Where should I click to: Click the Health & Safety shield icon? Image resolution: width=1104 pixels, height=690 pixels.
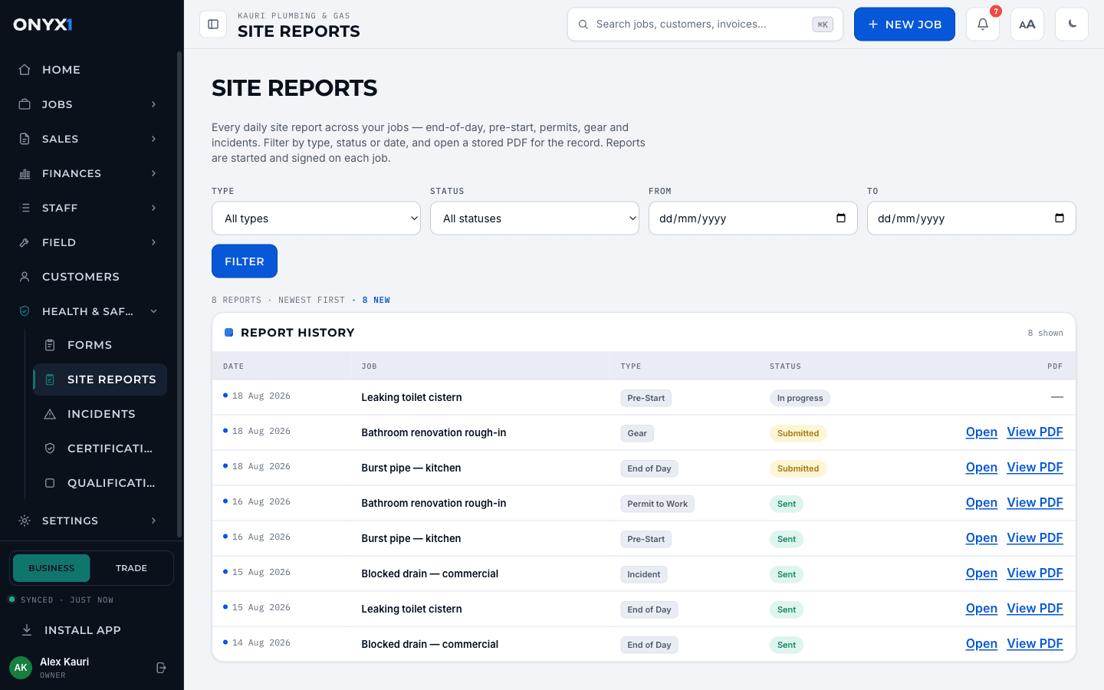pos(25,311)
